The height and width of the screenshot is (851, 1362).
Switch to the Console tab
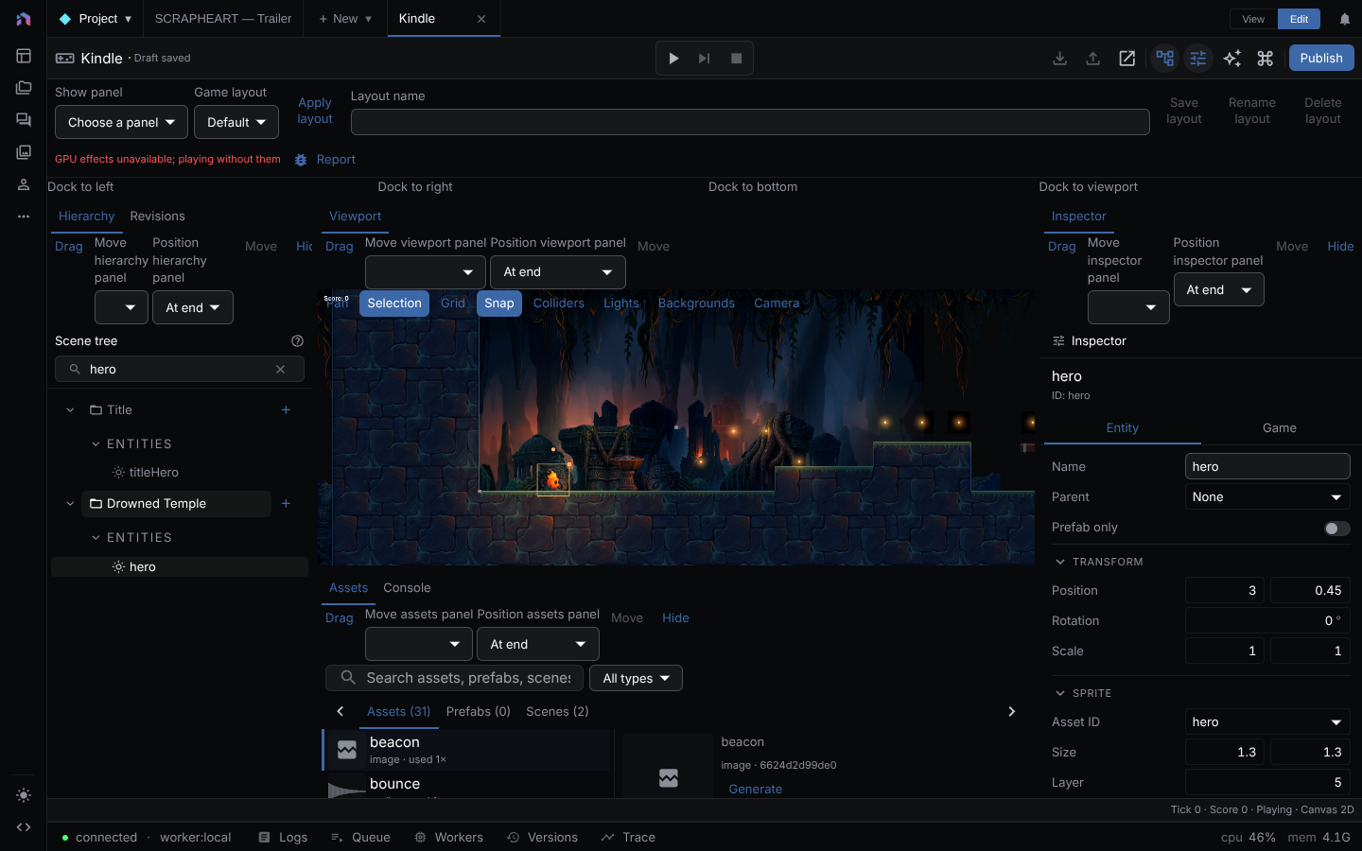click(407, 588)
